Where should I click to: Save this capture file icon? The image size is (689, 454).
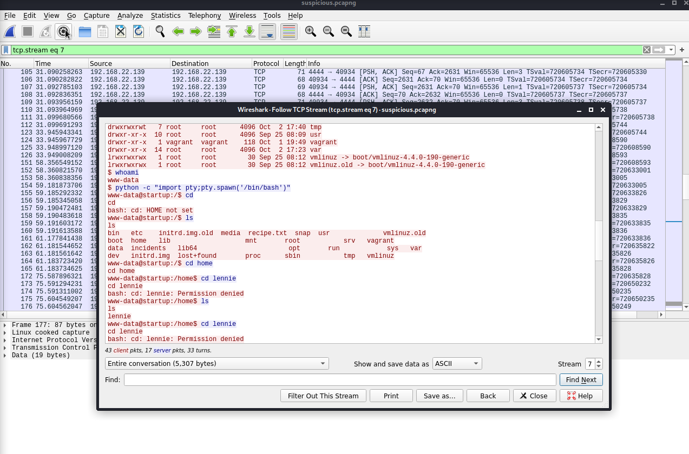(x=103, y=32)
